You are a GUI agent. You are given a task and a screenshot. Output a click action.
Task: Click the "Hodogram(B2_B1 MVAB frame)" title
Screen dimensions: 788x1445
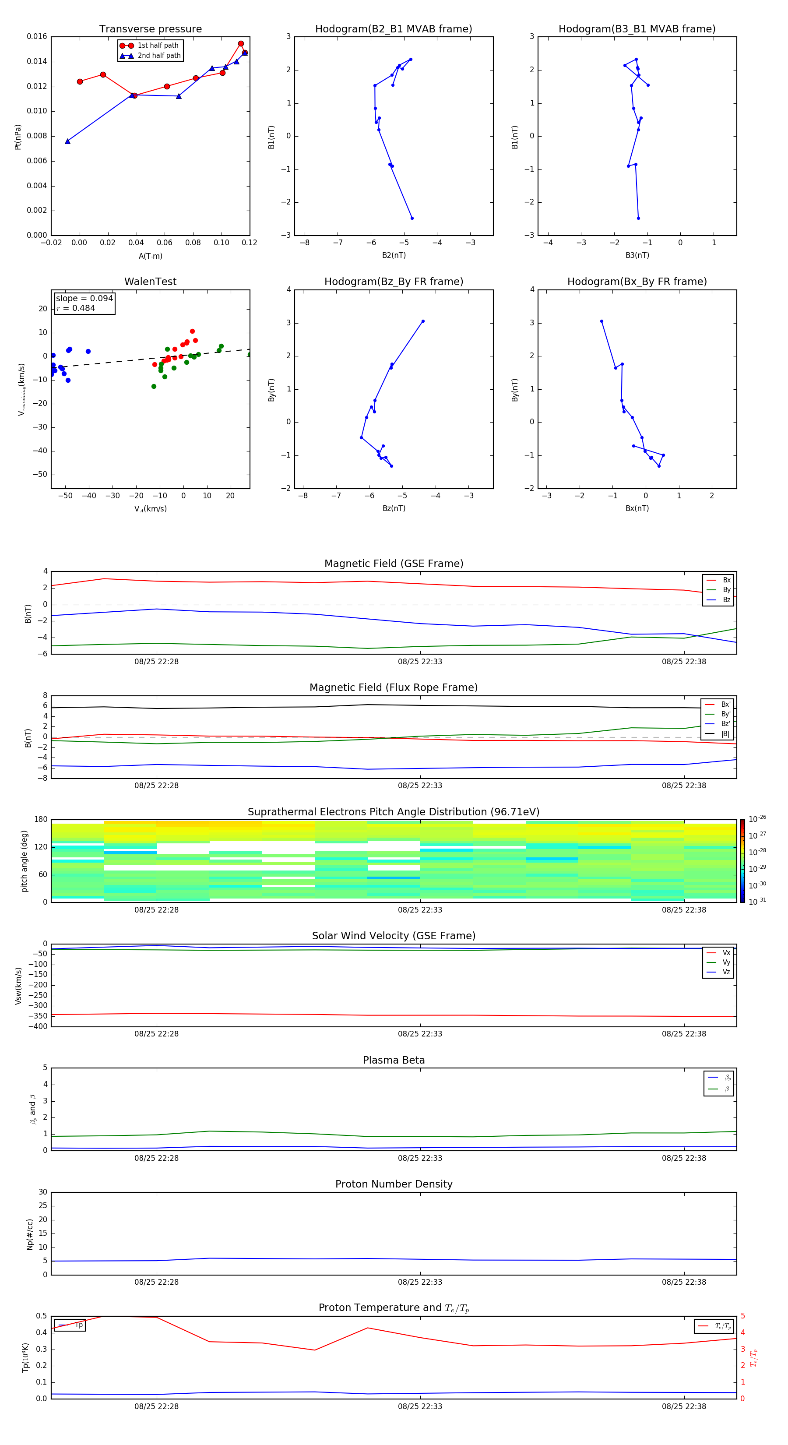click(x=394, y=29)
